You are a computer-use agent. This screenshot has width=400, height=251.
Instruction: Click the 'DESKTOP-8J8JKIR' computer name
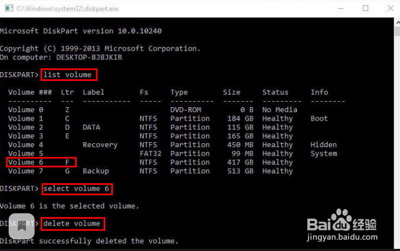tap(89, 57)
